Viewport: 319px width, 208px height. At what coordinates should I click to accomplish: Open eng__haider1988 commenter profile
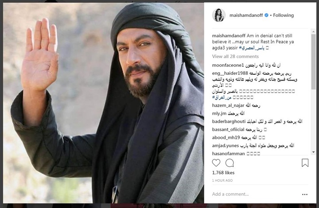tap(230, 73)
